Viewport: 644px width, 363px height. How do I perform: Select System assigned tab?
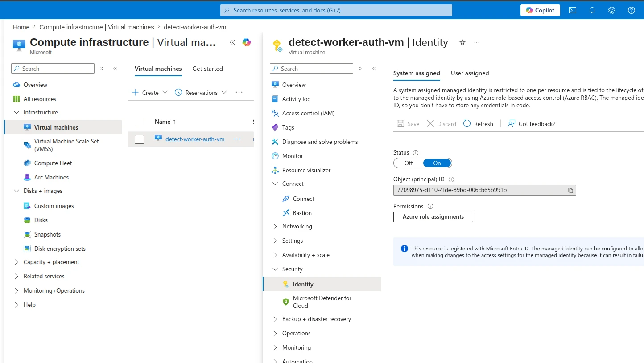click(417, 73)
